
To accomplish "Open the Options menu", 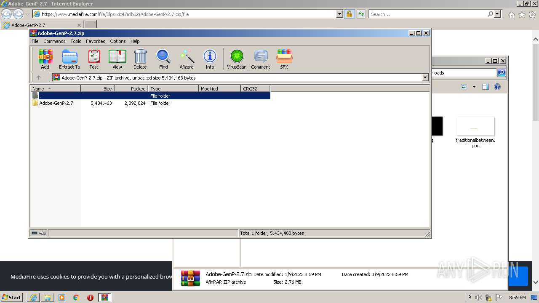I will coord(118,41).
